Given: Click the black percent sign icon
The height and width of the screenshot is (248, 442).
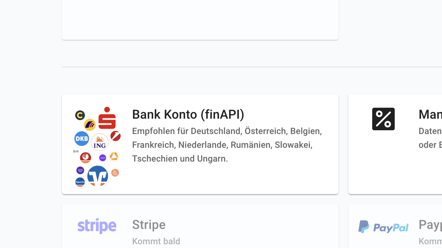Looking at the screenshot, I should 383,119.
